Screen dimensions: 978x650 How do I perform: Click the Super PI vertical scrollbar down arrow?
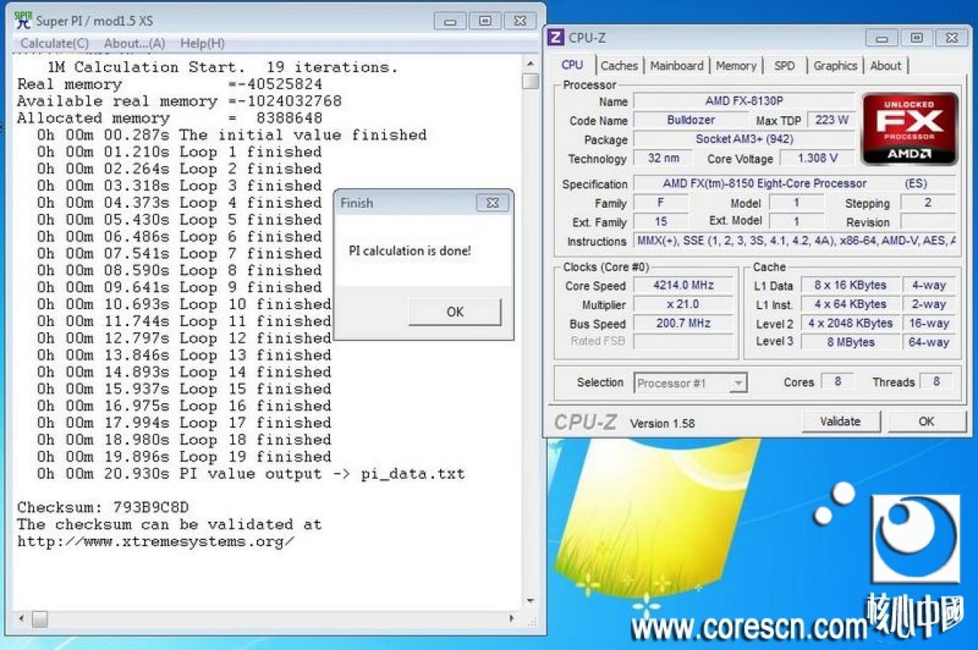[531, 601]
